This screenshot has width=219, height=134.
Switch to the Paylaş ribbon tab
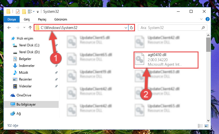tap(42, 19)
